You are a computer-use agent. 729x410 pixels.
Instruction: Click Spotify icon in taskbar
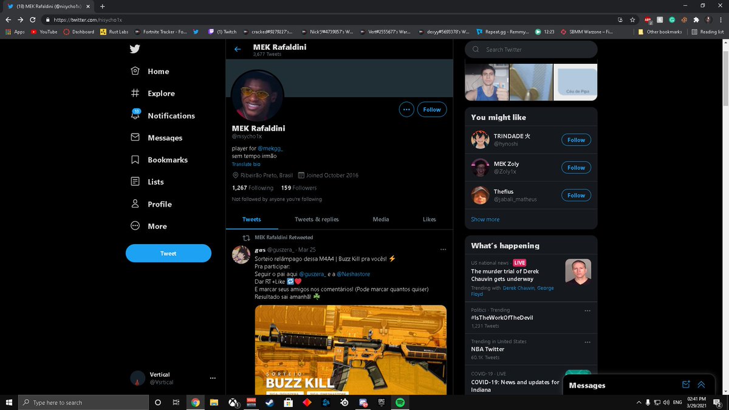coord(400,402)
